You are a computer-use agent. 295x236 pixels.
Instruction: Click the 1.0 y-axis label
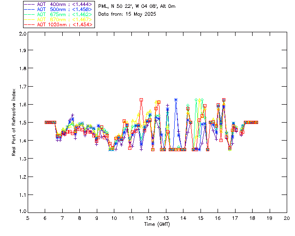(x=23, y=212)
